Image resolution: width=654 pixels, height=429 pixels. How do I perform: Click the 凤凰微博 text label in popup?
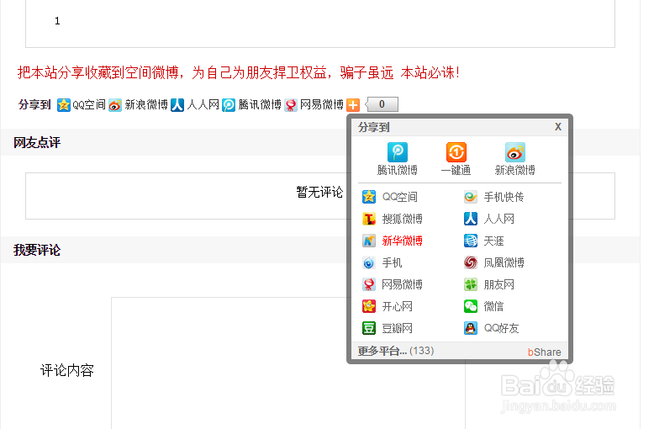[x=504, y=262]
